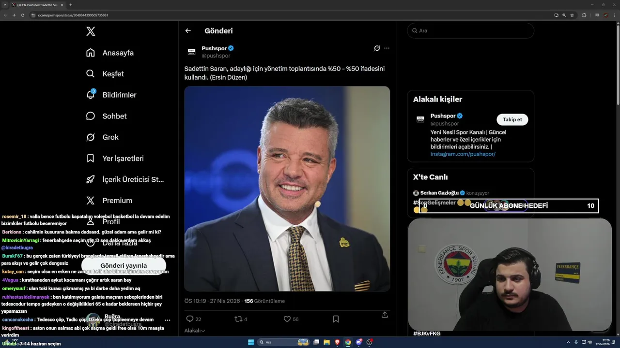Click the reply icon with 22 replies
Screen dimensions: 620x348
(190, 319)
